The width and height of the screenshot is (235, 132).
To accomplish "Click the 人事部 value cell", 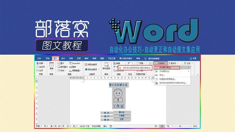I will coord(122,116).
